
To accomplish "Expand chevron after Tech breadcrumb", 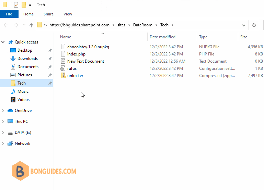I will (x=172, y=25).
